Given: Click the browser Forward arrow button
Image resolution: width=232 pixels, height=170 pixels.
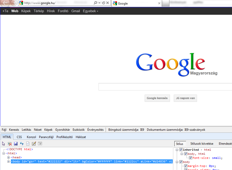Looking at the screenshot, I should [14, 3].
